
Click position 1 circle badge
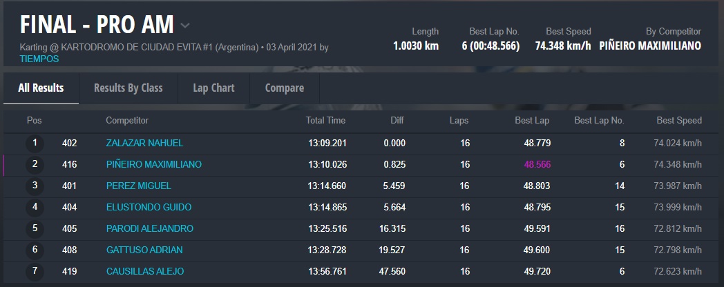click(34, 143)
